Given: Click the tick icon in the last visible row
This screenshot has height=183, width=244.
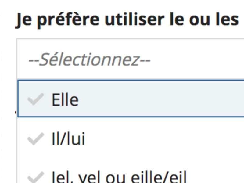Looking at the screenshot, I should (36, 178).
